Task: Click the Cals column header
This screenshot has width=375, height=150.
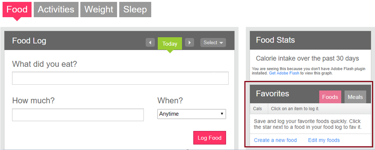Action: 258,109
